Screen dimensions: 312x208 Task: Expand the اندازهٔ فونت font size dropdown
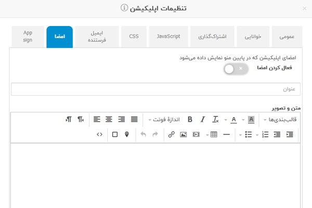click(x=164, y=120)
